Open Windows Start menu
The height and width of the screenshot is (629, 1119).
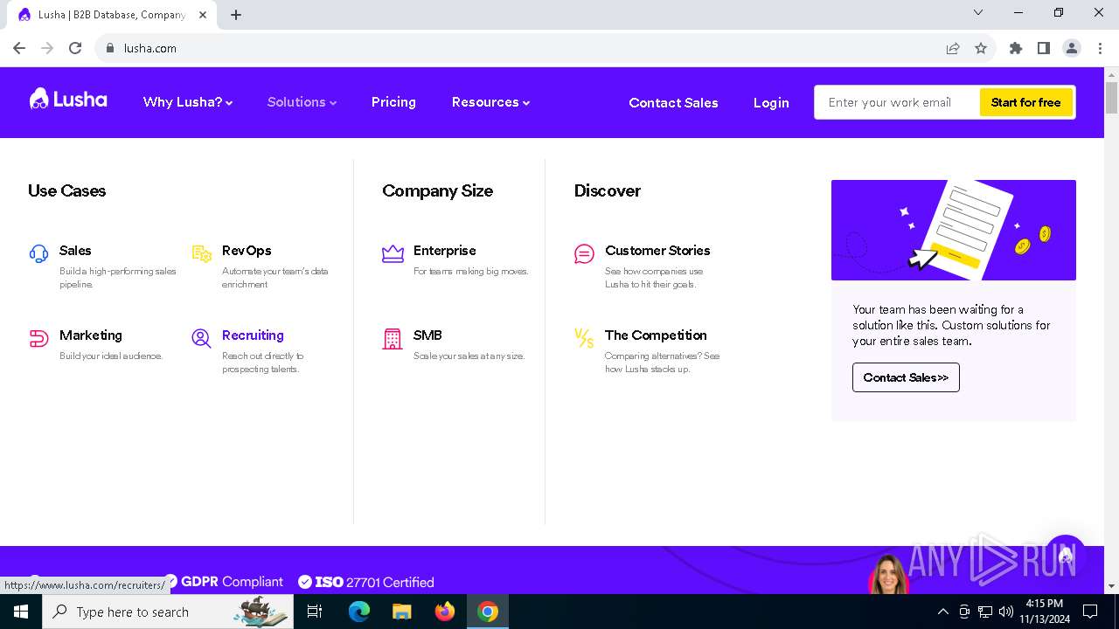click(x=21, y=612)
